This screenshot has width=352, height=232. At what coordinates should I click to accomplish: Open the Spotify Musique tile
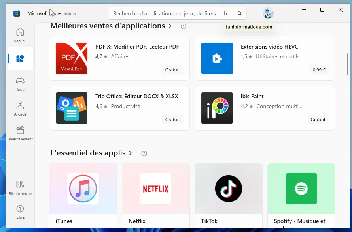tap(301, 189)
